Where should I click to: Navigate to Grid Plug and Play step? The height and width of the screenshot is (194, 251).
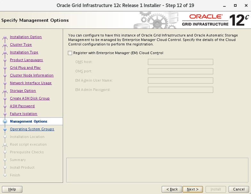[x=25, y=68]
